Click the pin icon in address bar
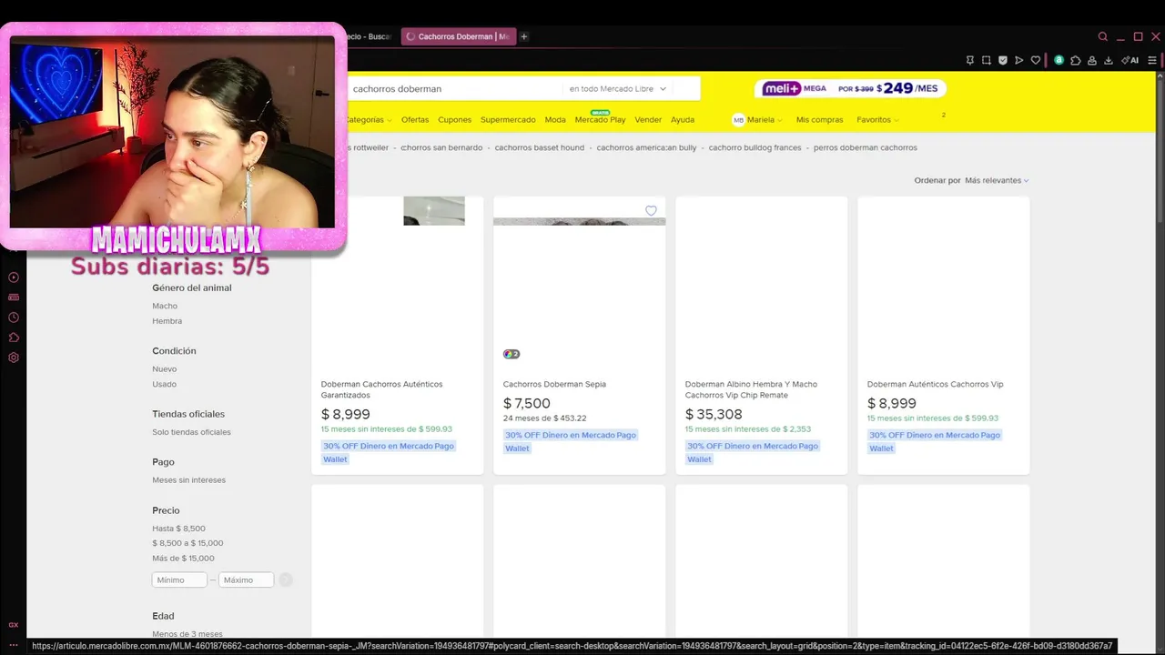The height and width of the screenshot is (655, 1165). click(x=970, y=60)
